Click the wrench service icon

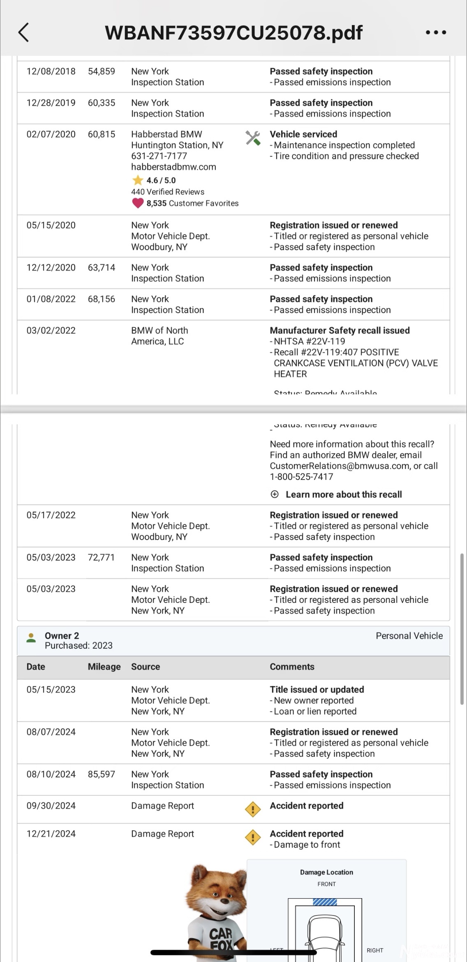[253, 138]
